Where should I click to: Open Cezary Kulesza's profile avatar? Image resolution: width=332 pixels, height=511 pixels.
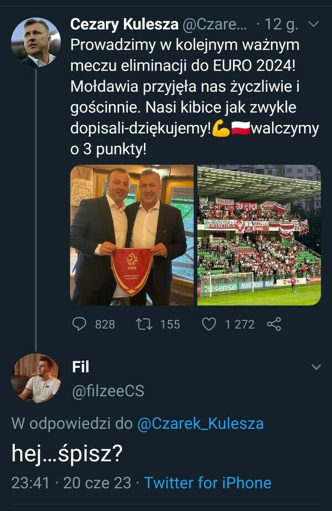(35, 42)
